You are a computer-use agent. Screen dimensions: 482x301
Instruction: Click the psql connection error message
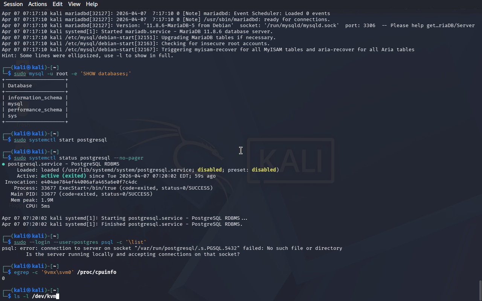[172, 248]
